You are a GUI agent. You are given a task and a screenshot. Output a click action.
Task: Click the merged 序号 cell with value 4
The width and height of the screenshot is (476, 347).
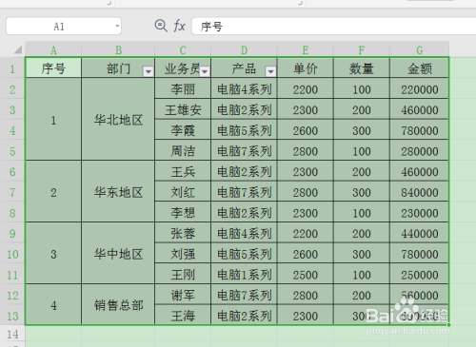53,305
